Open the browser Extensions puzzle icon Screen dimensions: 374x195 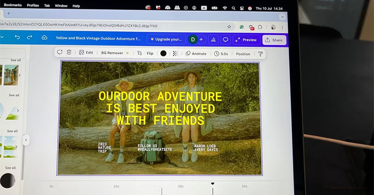click(x=260, y=27)
